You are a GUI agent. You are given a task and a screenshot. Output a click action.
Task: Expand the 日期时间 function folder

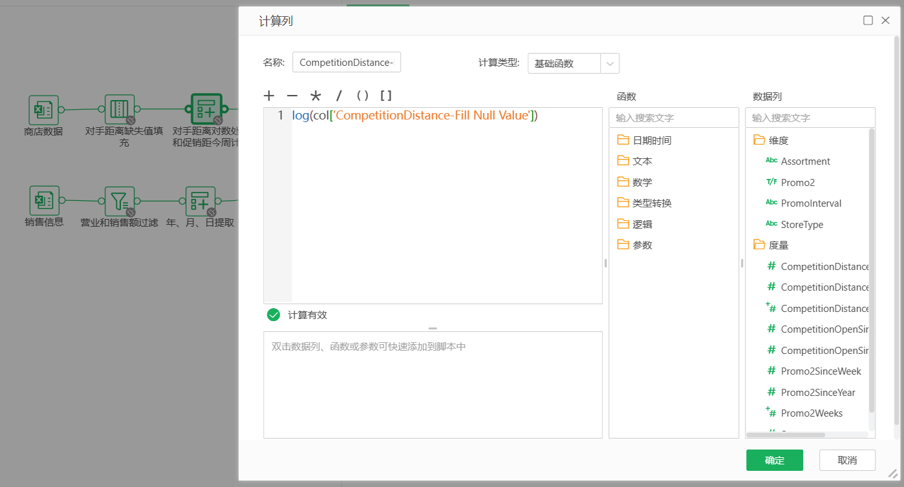[651, 140]
